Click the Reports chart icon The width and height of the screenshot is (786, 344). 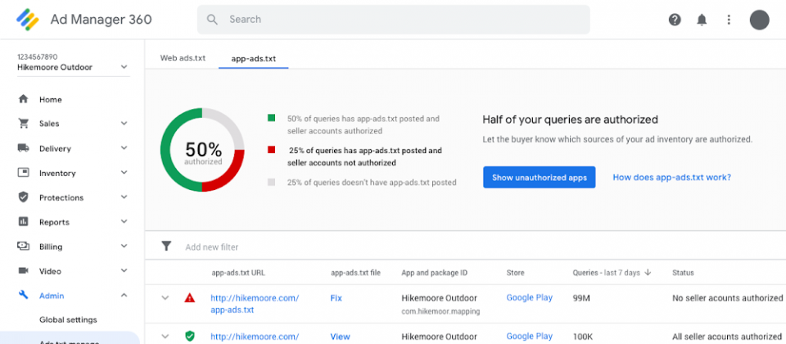pyautogui.click(x=23, y=222)
